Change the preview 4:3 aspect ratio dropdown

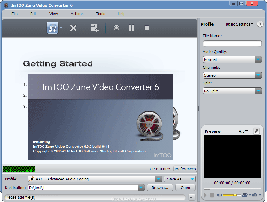(x=243, y=131)
